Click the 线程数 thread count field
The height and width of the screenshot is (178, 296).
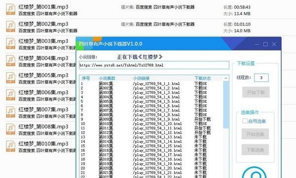[261, 78]
